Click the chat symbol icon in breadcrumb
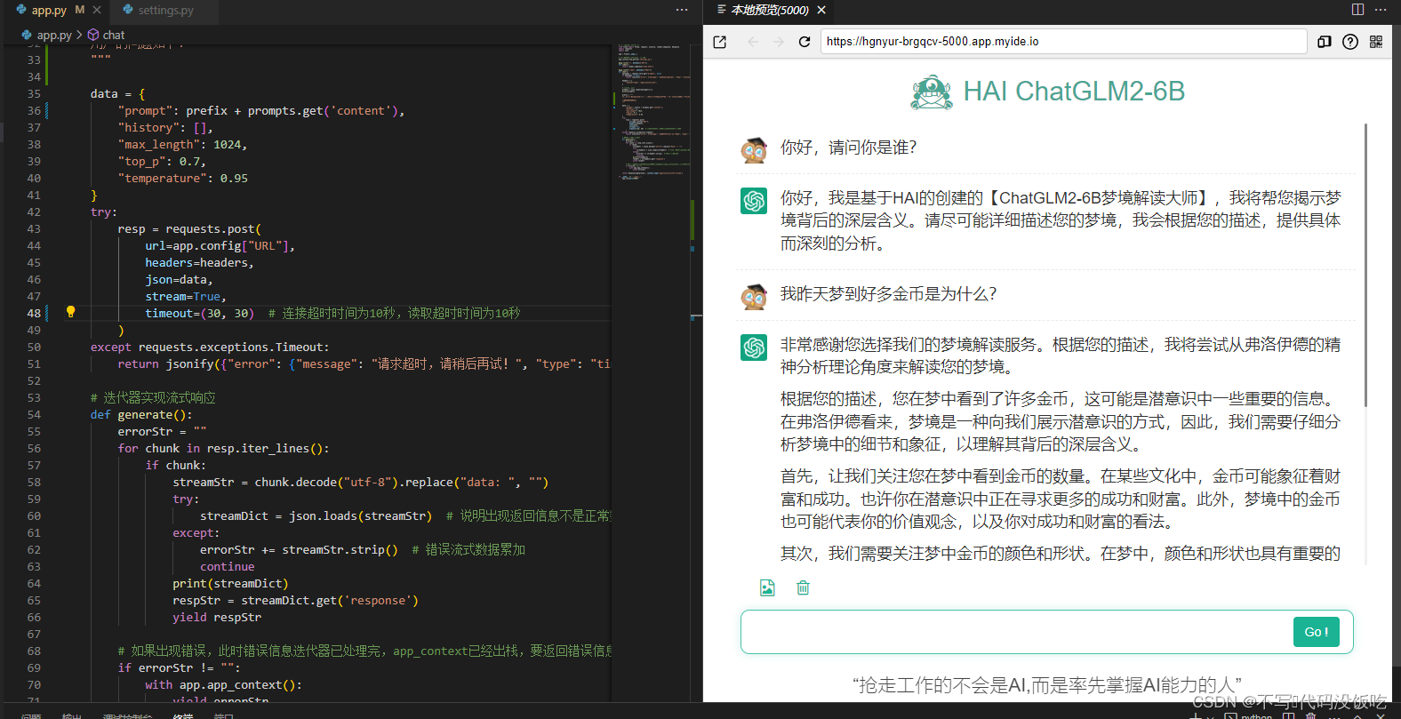The image size is (1401, 719). click(x=93, y=35)
